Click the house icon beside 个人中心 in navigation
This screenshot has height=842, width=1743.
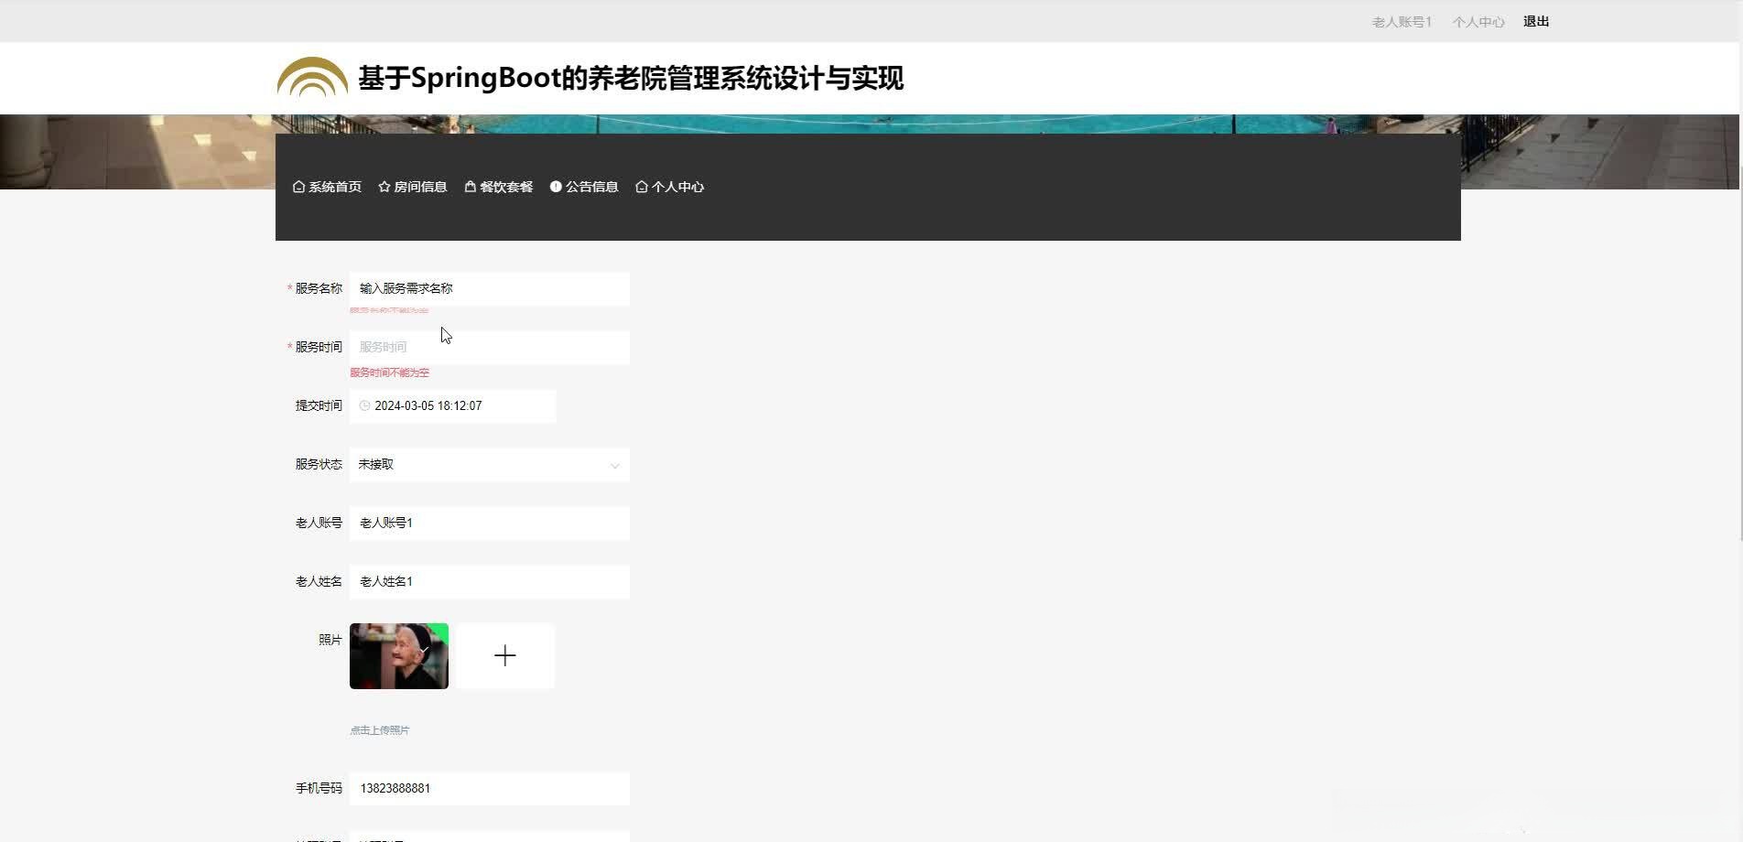(642, 187)
